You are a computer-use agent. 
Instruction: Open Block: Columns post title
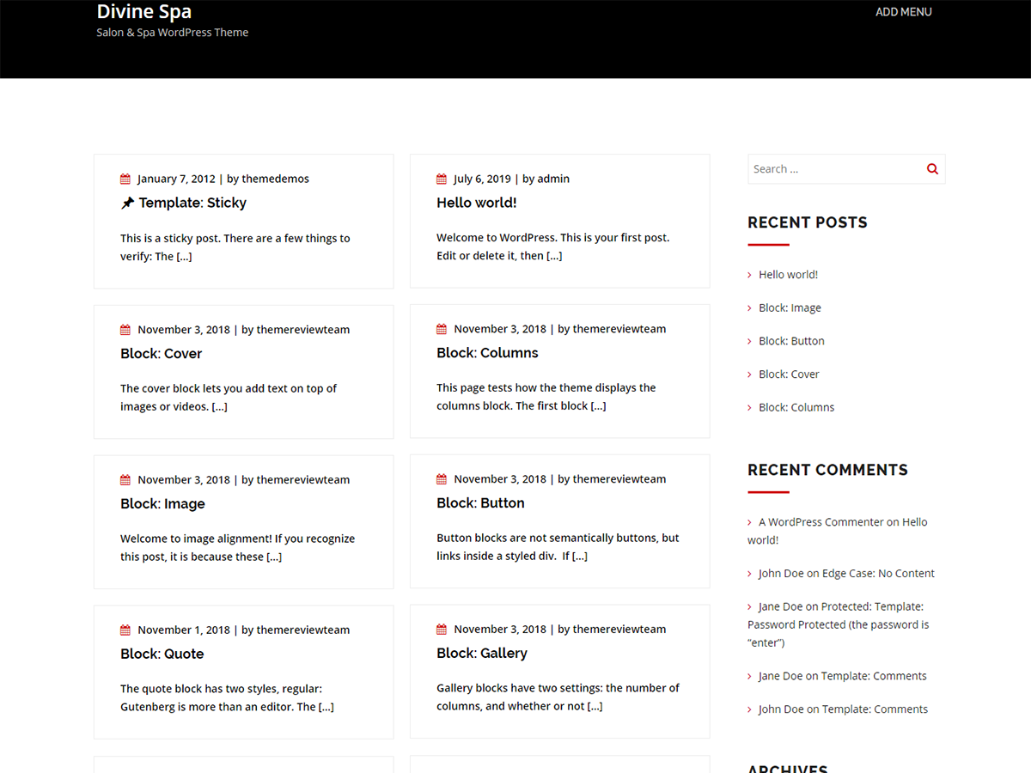487,353
